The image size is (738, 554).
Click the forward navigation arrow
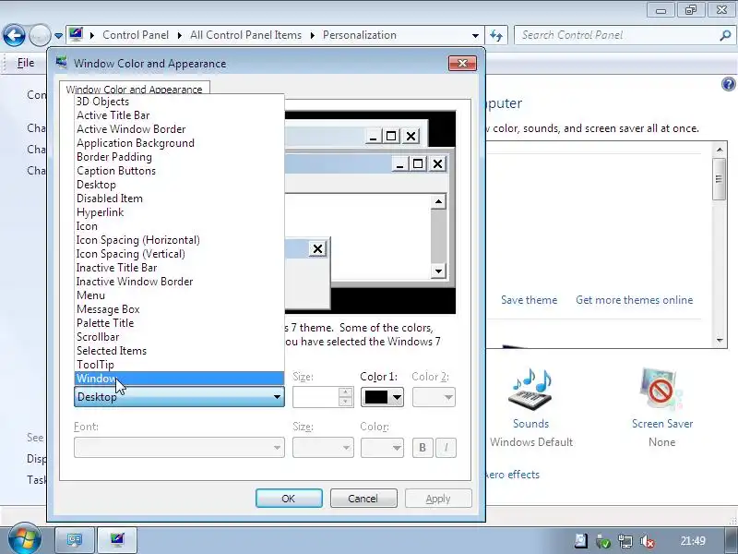point(40,35)
